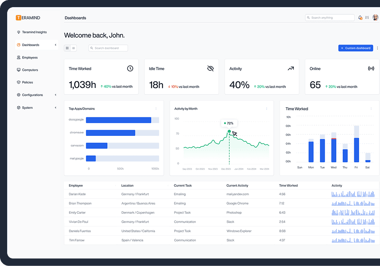This screenshot has width=380, height=266.
Task: Switch to grid view layout
Action: (67, 48)
